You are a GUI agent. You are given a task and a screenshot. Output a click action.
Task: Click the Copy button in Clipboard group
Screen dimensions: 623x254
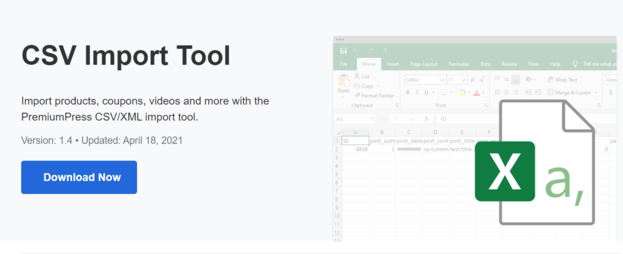(x=364, y=86)
